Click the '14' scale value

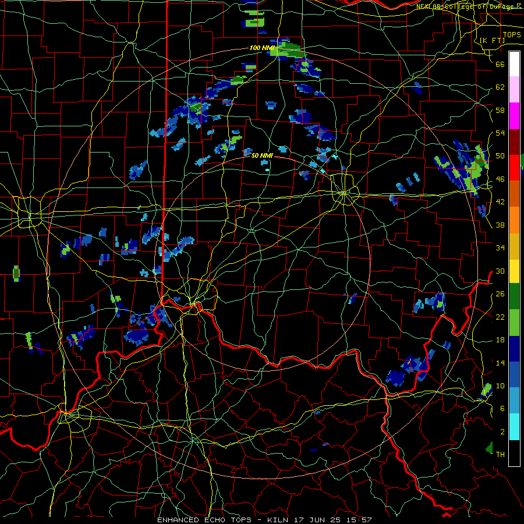[500, 363]
